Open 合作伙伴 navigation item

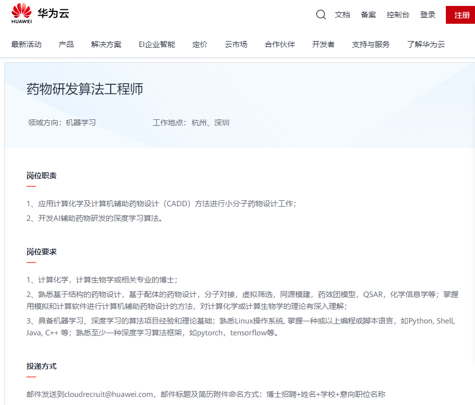click(x=280, y=44)
